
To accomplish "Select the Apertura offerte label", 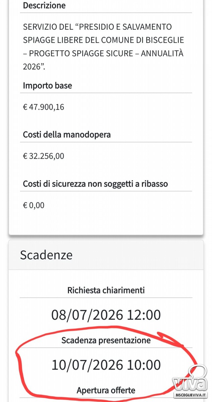I will [x=106, y=390].
